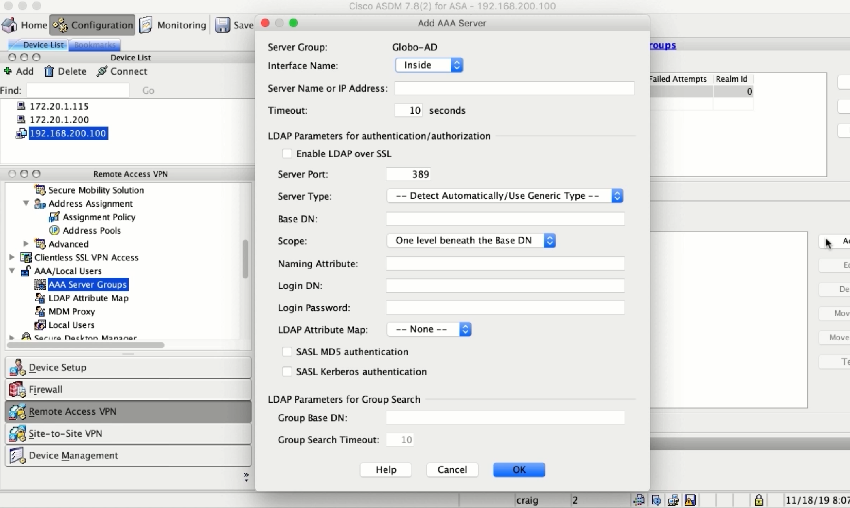Viewport: 850px width, 508px height.
Task: Click the Clientless SSL VPN Access icon
Action: pyautogui.click(x=26, y=258)
